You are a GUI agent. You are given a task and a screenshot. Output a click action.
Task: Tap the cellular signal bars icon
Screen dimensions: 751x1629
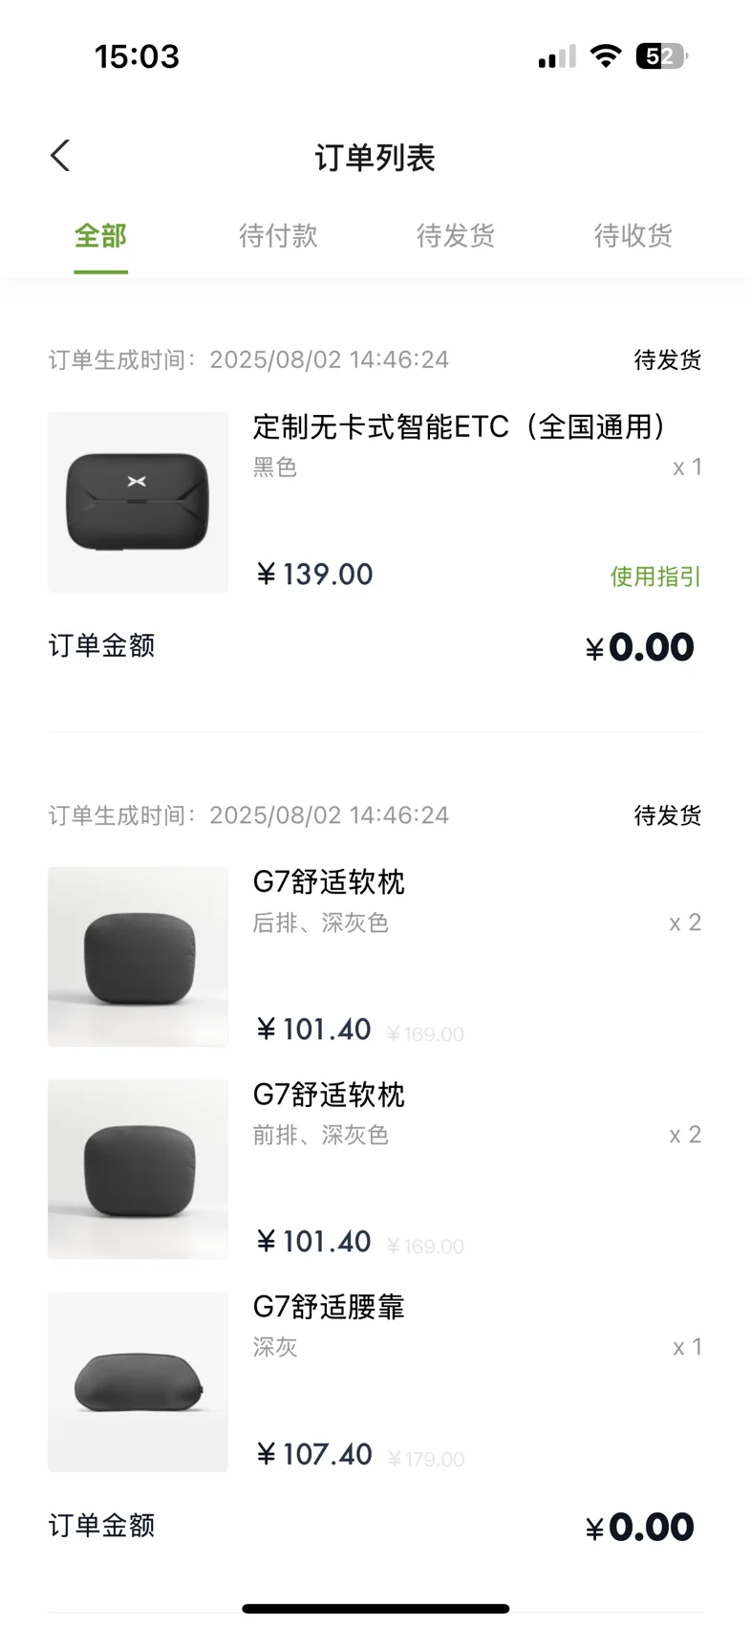(x=557, y=57)
